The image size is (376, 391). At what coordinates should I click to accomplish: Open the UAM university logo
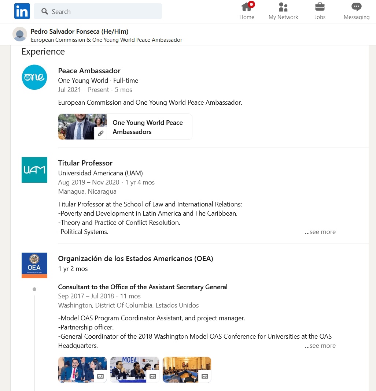[x=34, y=170]
